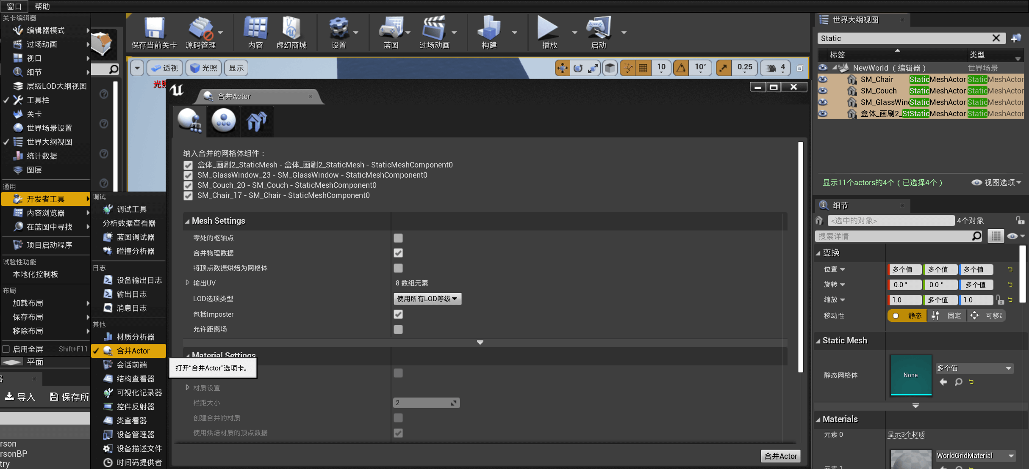
Task: Click the browse-to-asset magnifier under static mesh
Action: [x=958, y=382]
